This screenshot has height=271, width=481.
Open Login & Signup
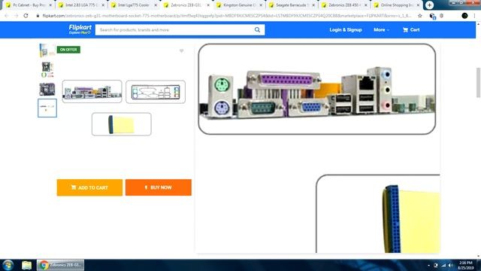346,30
